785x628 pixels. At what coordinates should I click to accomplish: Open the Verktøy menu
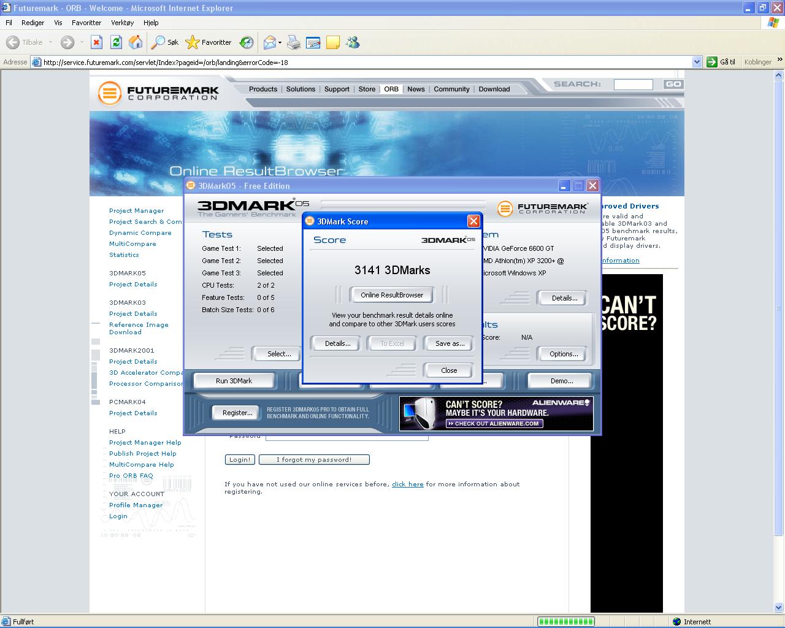tap(122, 23)
